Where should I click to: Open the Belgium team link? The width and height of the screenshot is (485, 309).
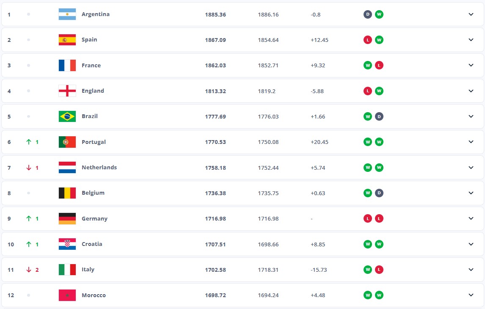tap(93, 193)
